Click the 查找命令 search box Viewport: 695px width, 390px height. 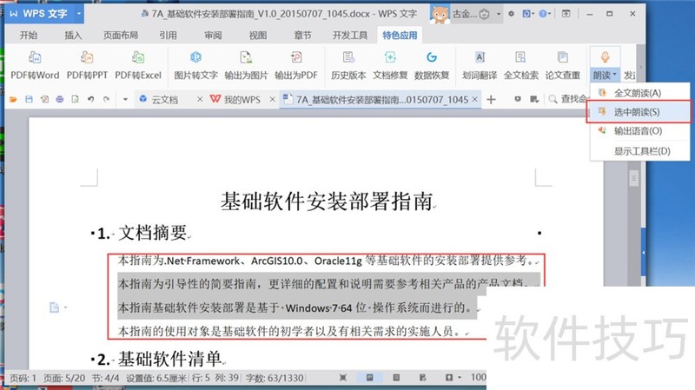[569, 99]
